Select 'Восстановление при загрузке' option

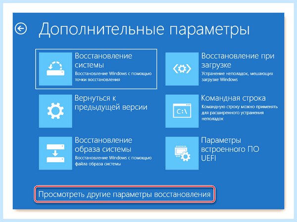click(x=238, y=60)
